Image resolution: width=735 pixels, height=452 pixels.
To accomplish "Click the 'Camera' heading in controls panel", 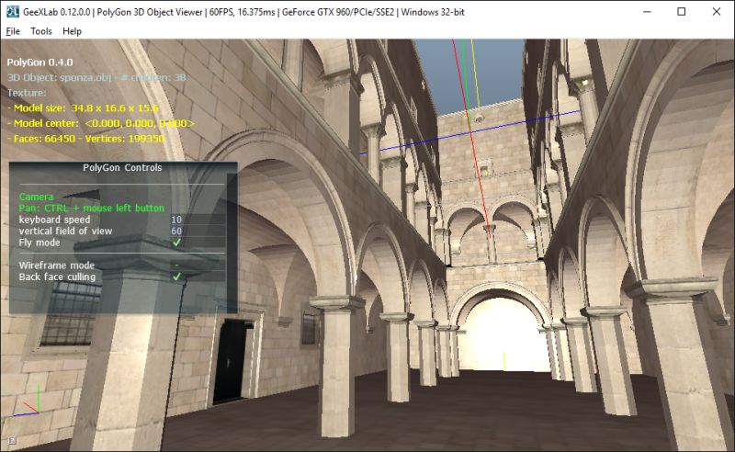I will [x=36, y=197].
